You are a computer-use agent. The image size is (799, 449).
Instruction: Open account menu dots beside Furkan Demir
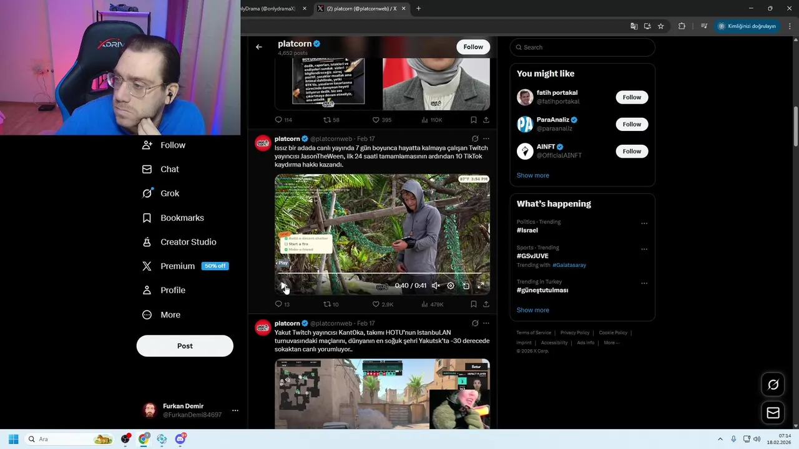click(235, 410)
